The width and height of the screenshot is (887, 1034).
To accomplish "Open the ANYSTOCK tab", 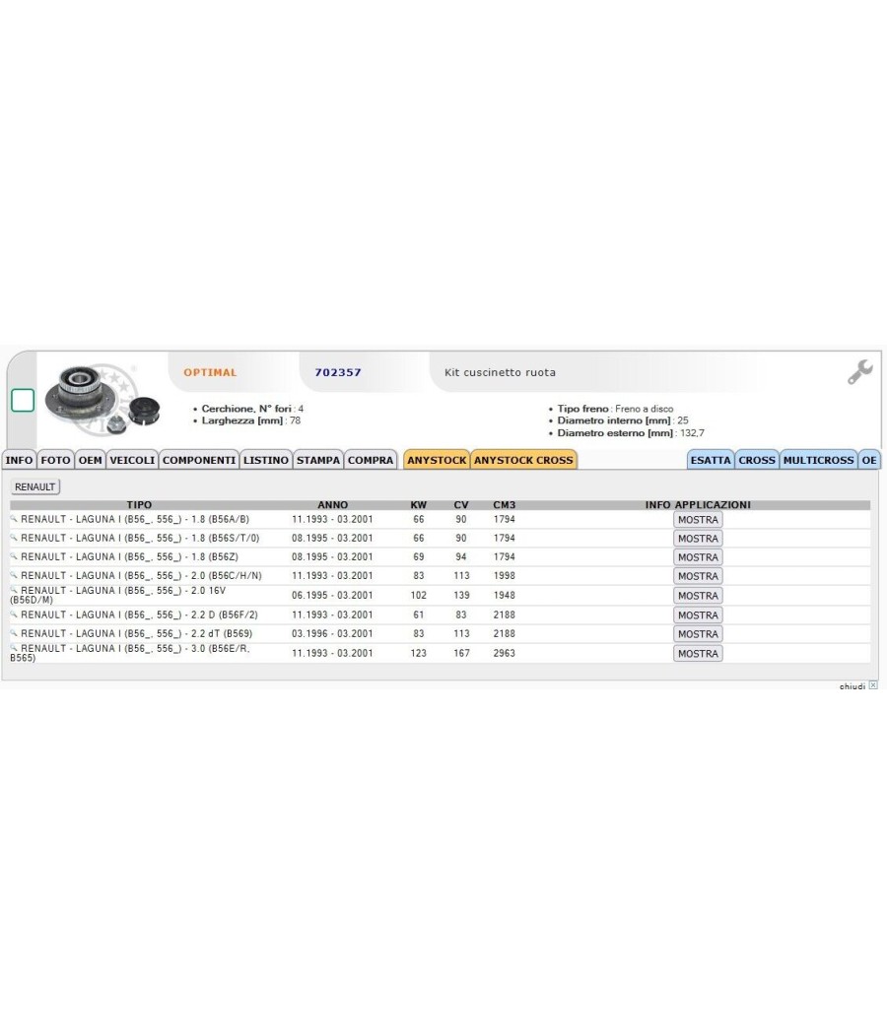I will coord(437,460).
